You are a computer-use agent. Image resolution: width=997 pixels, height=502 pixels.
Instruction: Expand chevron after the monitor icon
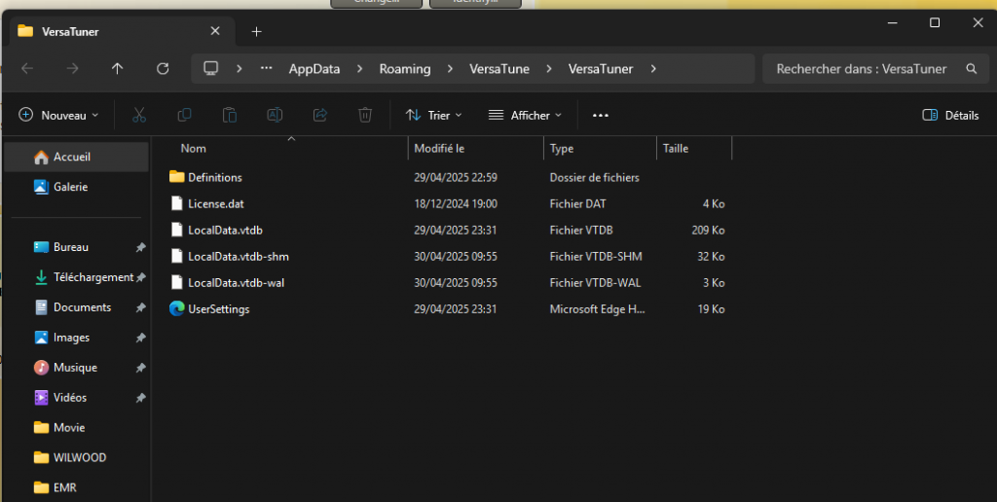(x=240, y=69)
